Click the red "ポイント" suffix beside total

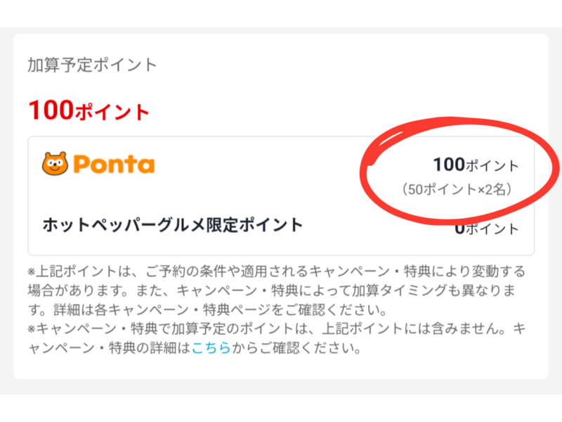(x=112, y=112)
